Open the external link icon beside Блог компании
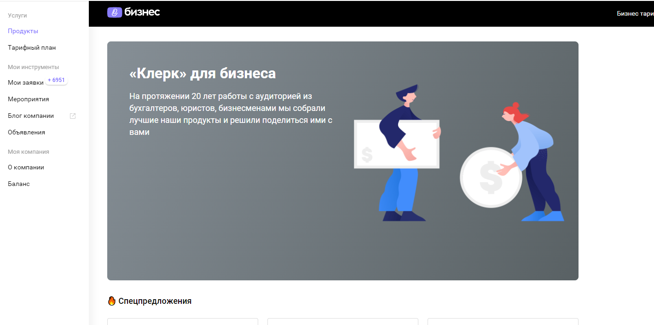Viewport: 654px width, 325px height. 73,116
